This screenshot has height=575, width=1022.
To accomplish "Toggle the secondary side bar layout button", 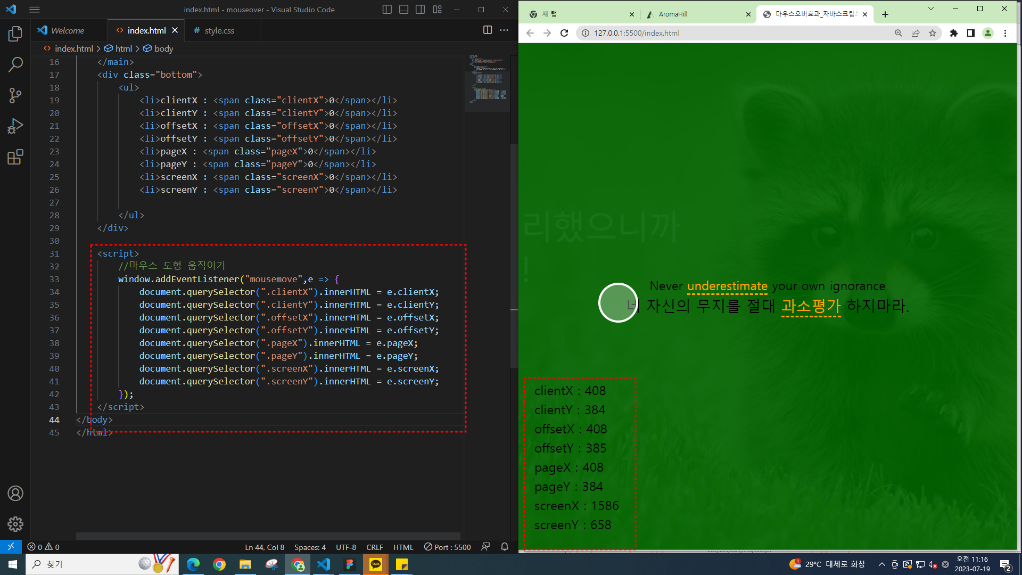I will (420, 10).
